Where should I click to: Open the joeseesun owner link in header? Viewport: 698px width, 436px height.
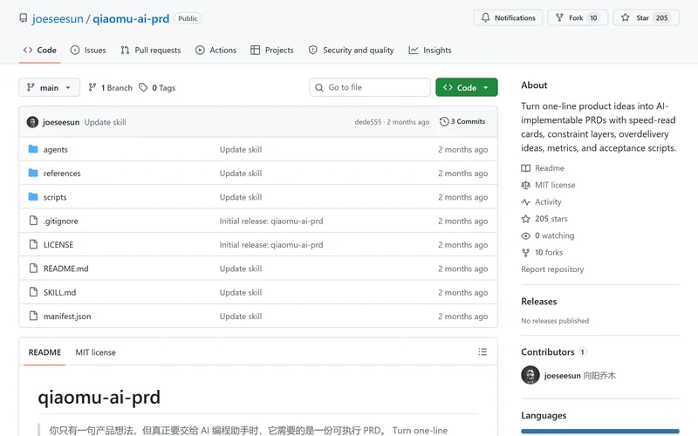58,18
